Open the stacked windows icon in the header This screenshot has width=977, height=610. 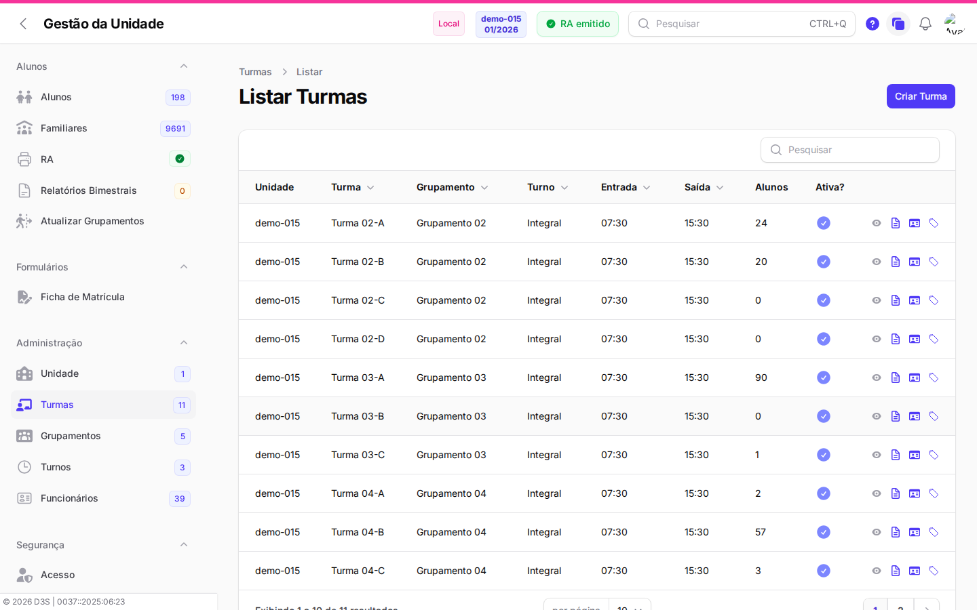[898, 24]
